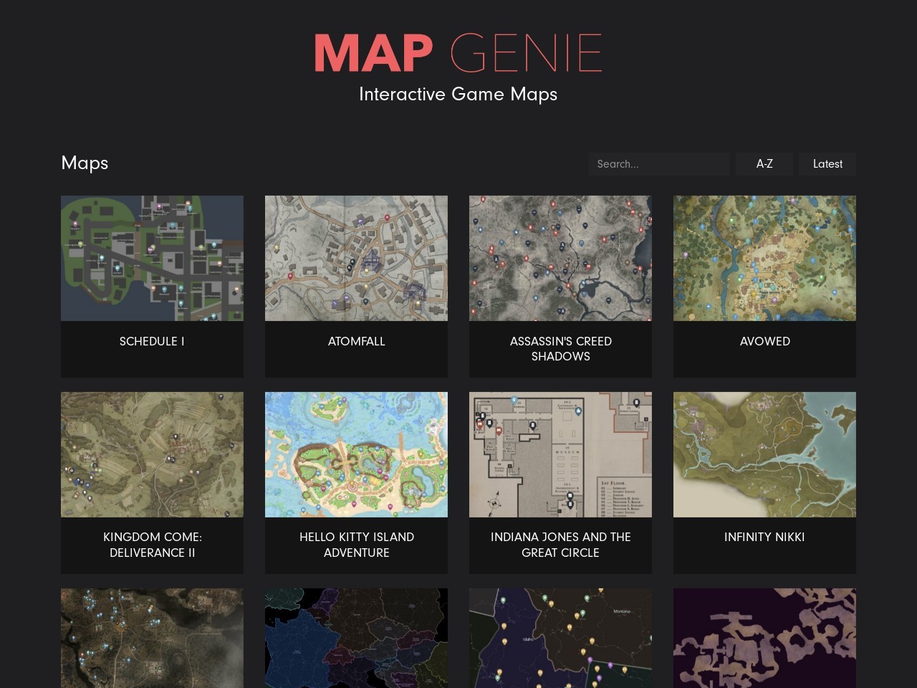The height and width of the screenshot is (688, 917).
Task: Open the Assassin's Creed Shadows map thumbnail
Action: (560, 258)
